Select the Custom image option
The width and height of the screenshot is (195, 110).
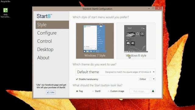116,91
